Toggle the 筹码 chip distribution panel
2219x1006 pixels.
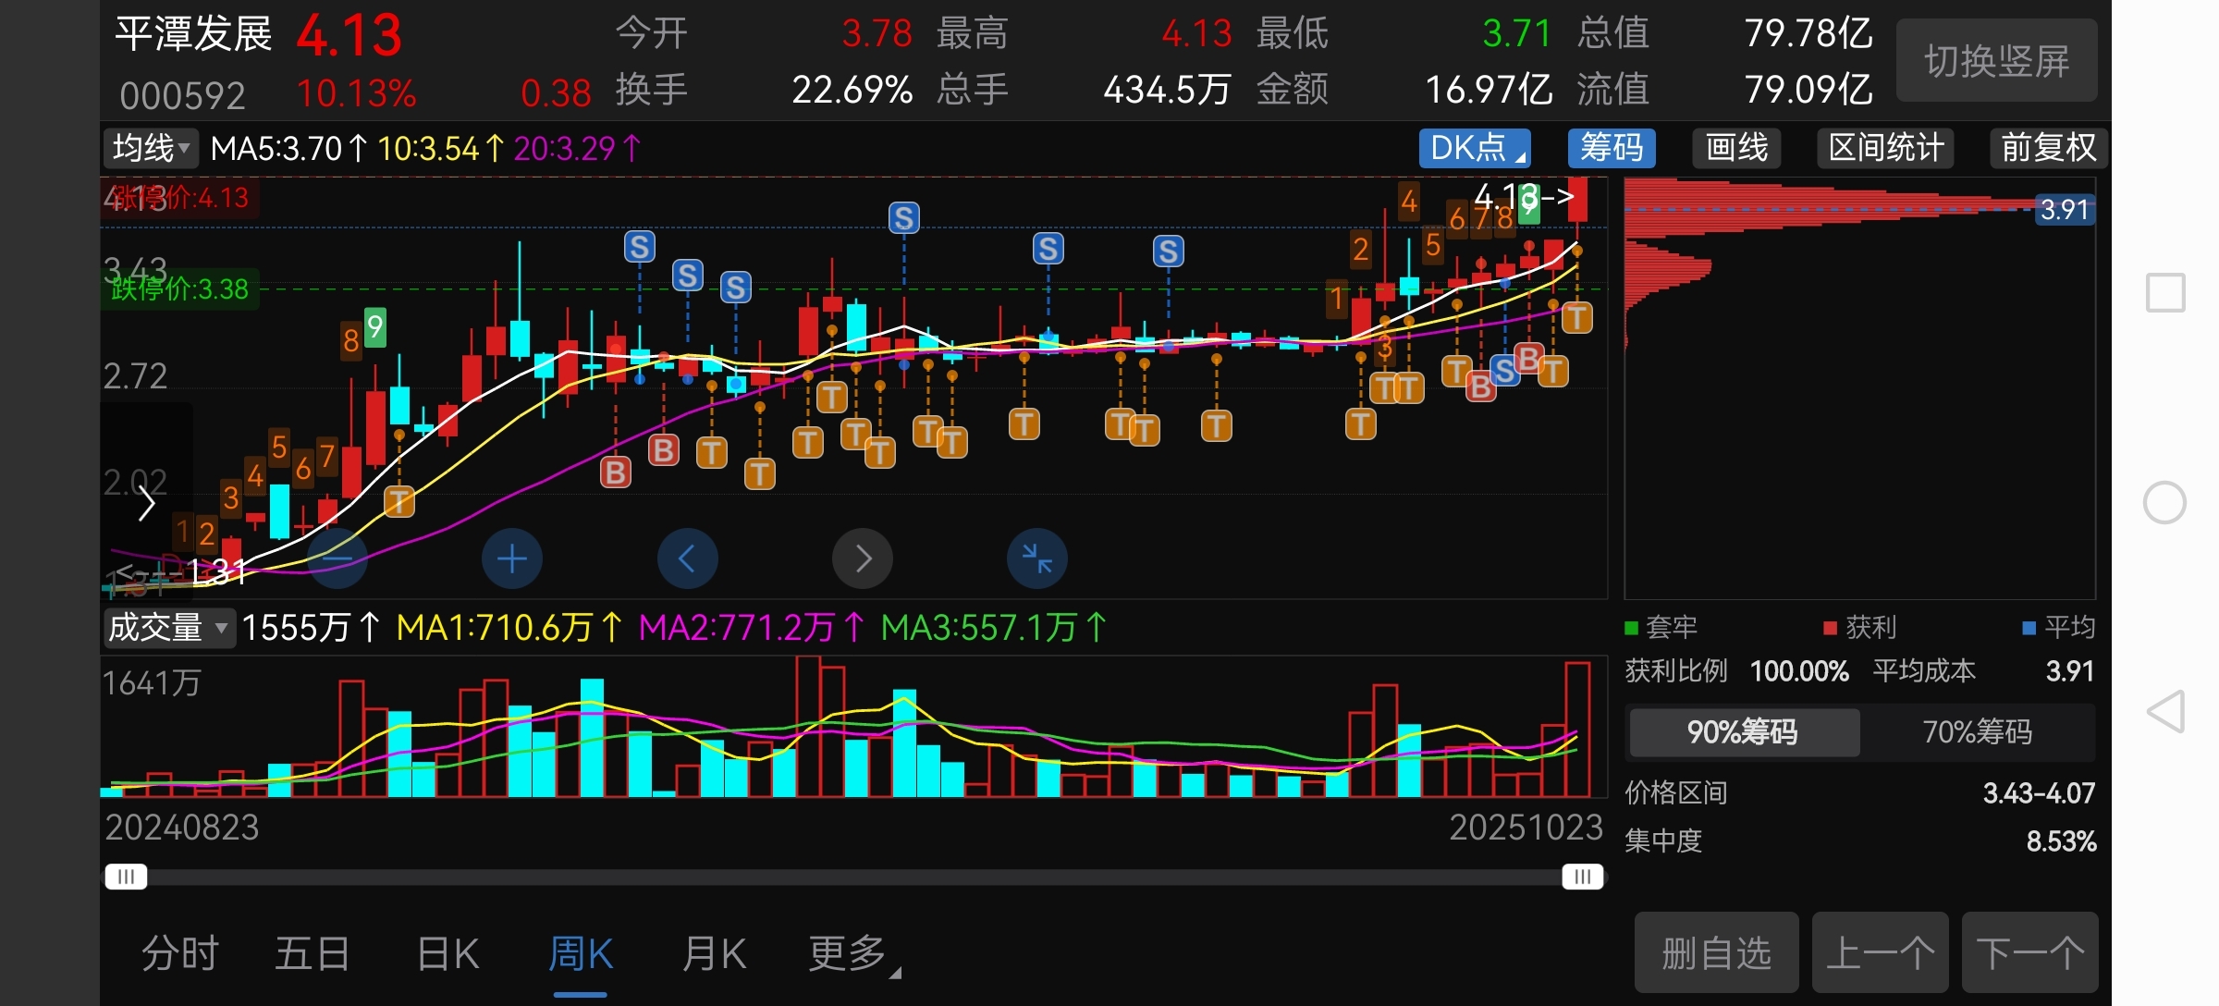point(1611,148)
